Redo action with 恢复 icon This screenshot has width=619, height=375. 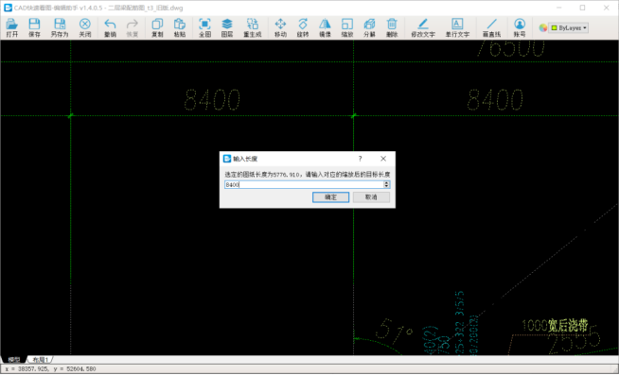133,27
